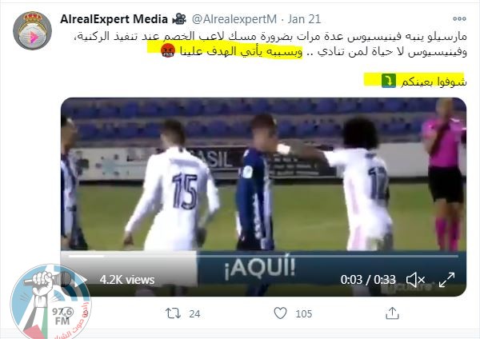Image resolution: width=480 pixels, height=339 pixels.
Task: Click the 0:03 / 0:33 time display
Action: (x=368, y=280)
